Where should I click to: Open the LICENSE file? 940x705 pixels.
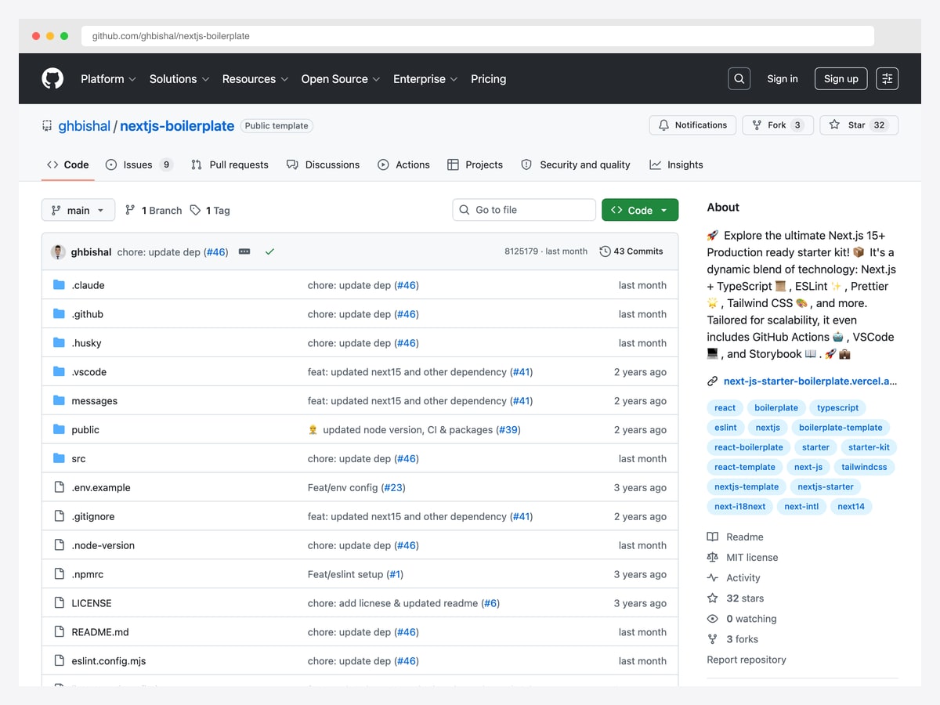point(92,603)
